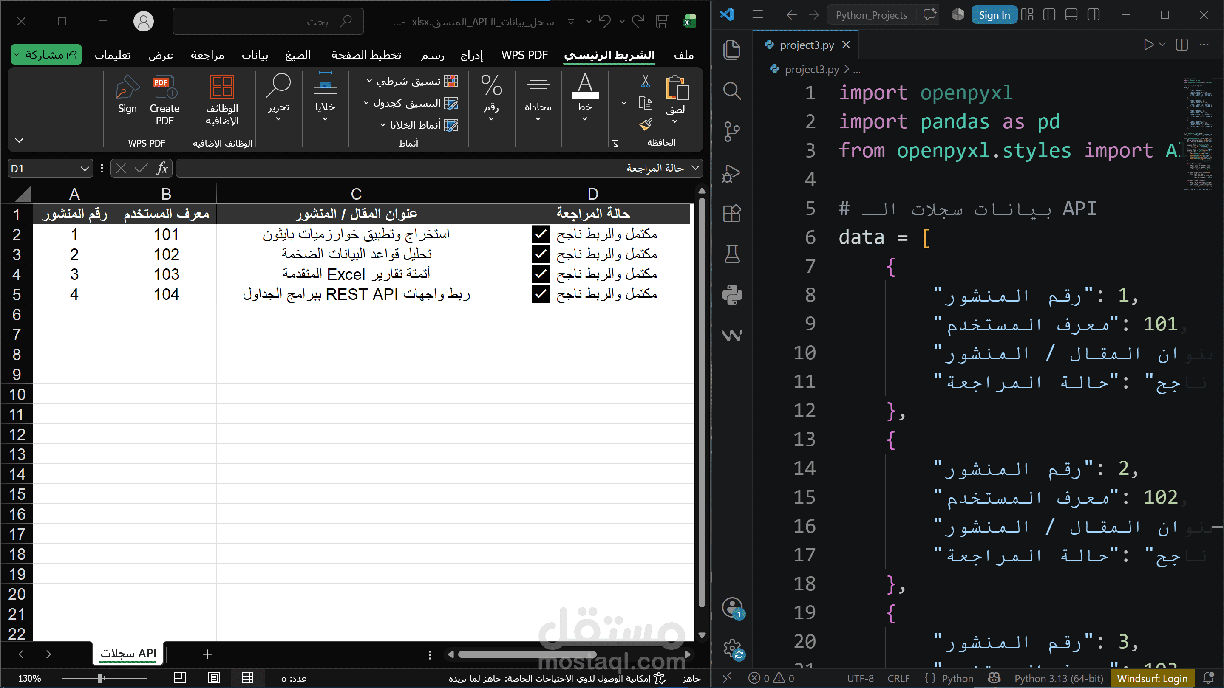Expand the Excel formula bar
This screenshot has width=1224, height=688.
(695, 168)
